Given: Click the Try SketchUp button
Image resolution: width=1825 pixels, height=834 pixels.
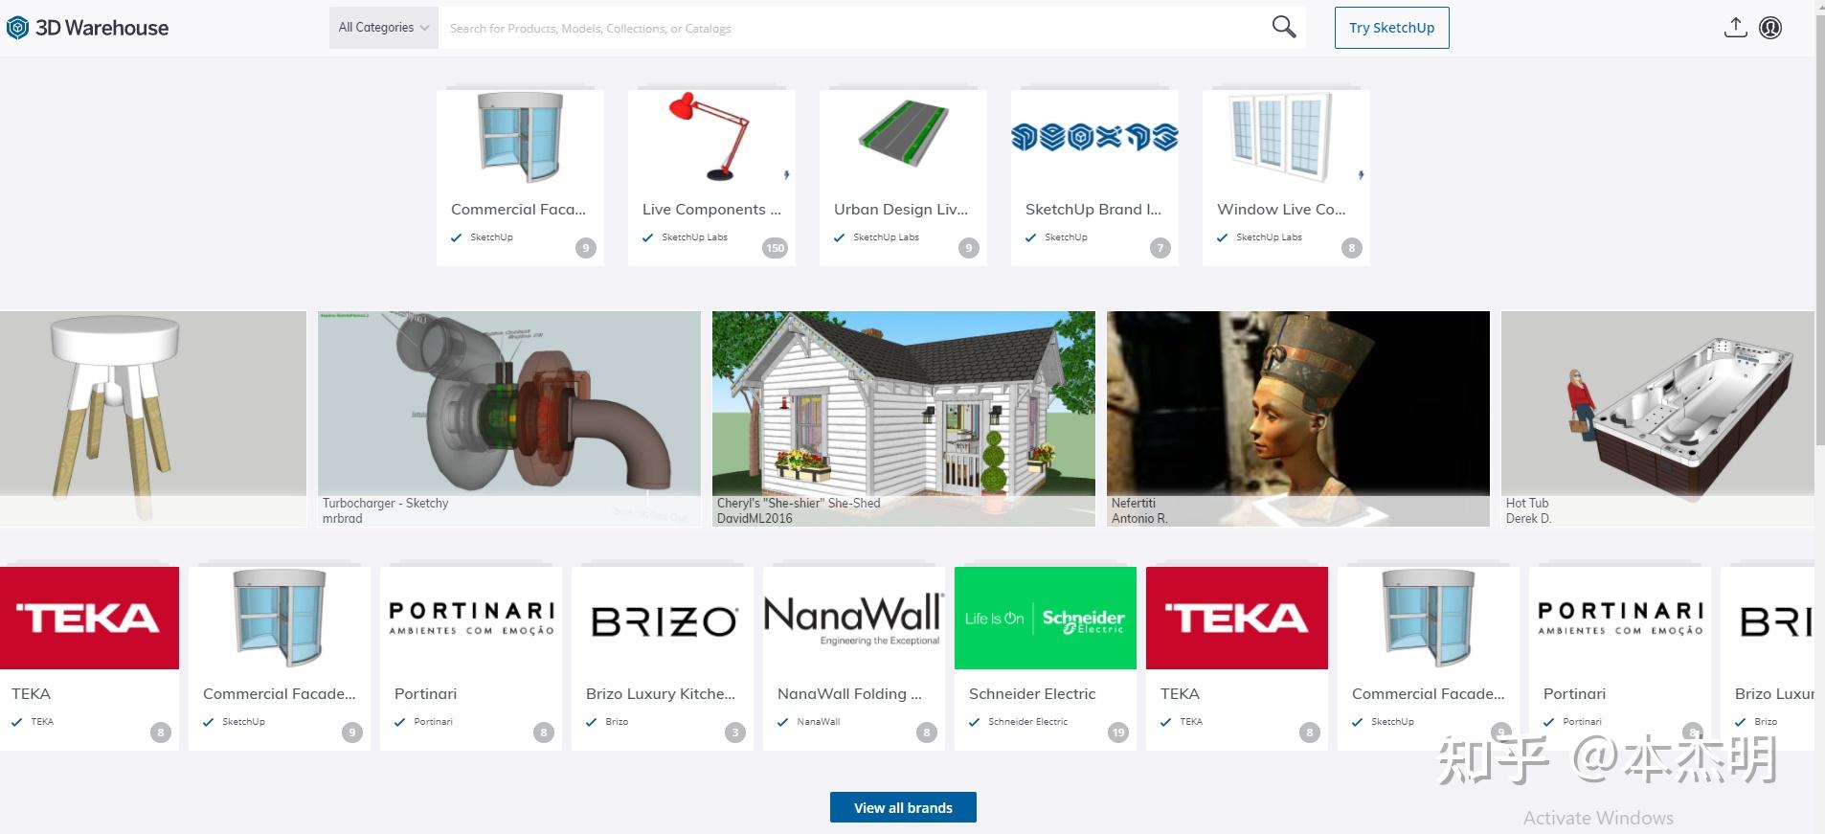Looking at the screenshot, I should [1391, 28].
